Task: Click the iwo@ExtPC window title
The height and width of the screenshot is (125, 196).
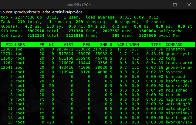Action: [98, 5]
